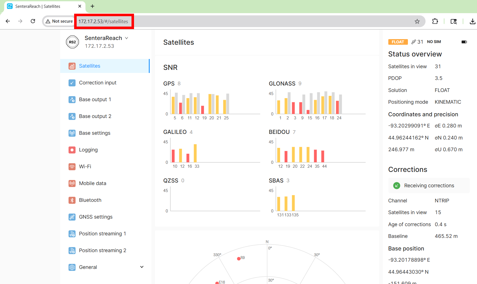The height and width of the screenshot is (284, 477).
Task: Click the Satellites sidebar icon
Action: coord(72,66)
